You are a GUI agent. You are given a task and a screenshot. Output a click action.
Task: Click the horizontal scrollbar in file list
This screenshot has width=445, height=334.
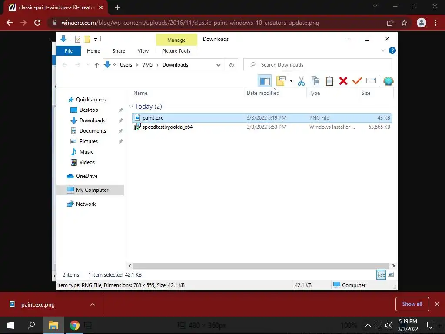click(261, 266)
